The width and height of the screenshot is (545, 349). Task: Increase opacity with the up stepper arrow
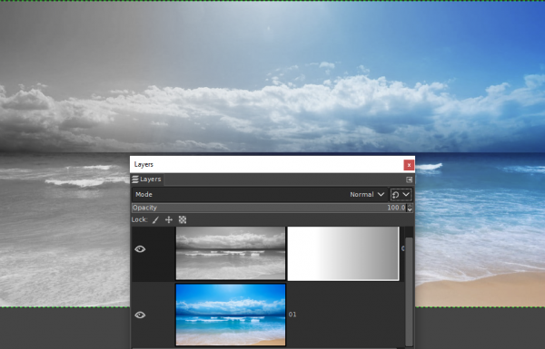pyautogui.click(x=410, y=206)
